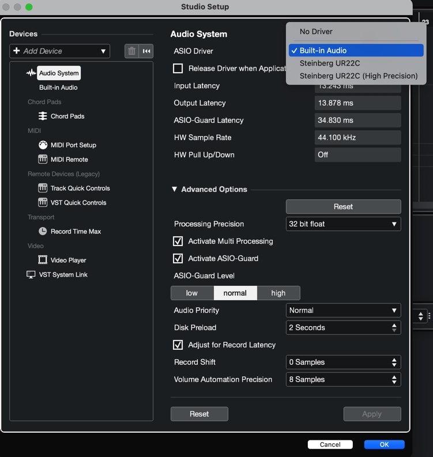The height and width of the screenshot is (457, 433).
Task: Click the VST Quick Controls icon
Action: tap(43, 202)
